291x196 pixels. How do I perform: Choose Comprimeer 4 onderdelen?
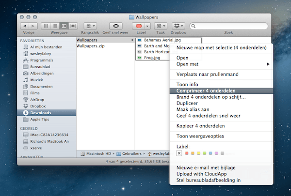(x=222, y=91)
